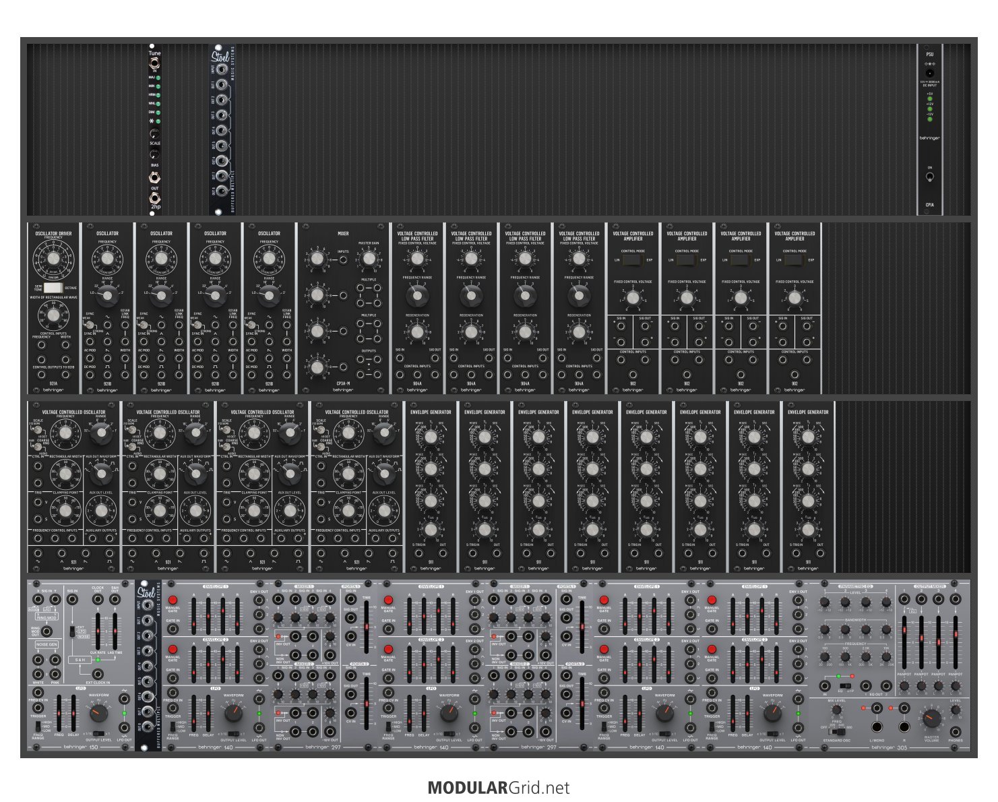The image size is (998, 802).
Task: Toggle LIN/EXP control mode on second 902 VCA
Action: coord(687,259)
